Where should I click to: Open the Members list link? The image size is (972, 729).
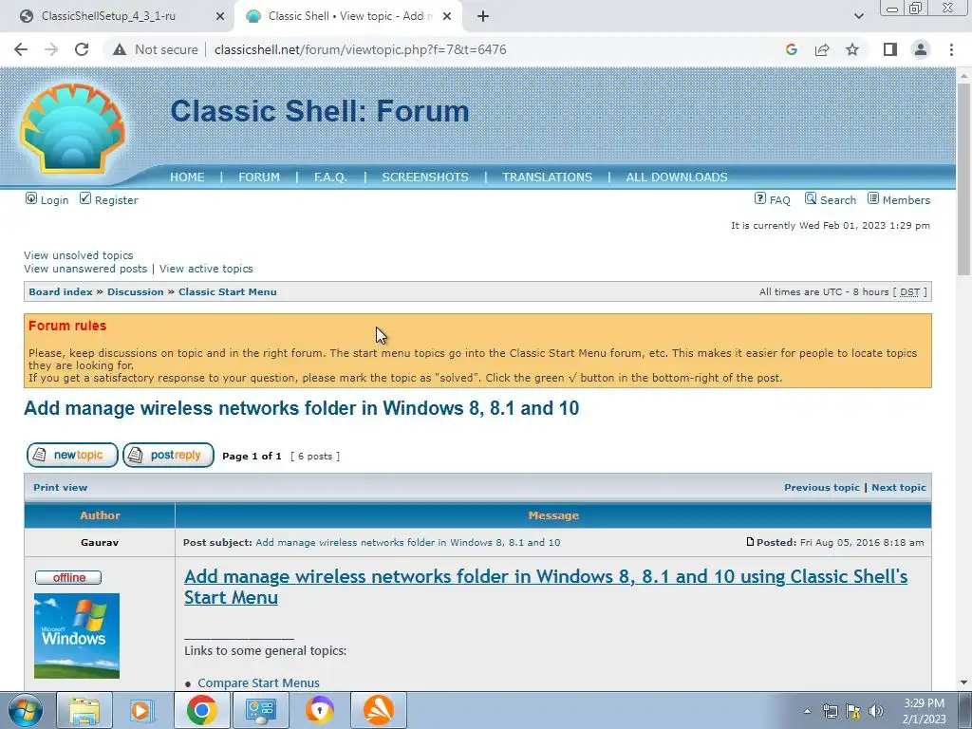click(907, 200)
